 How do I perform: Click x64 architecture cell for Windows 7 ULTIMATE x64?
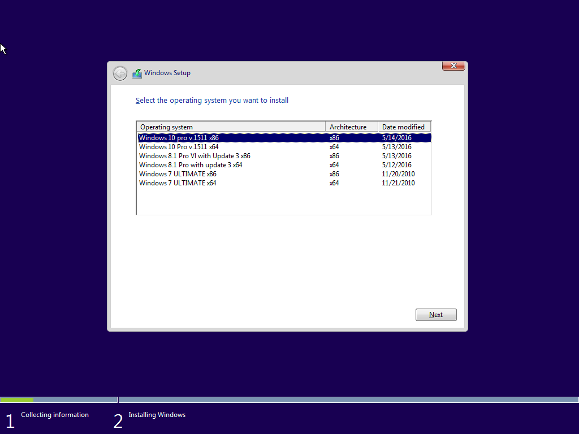(x=334, y=183)
